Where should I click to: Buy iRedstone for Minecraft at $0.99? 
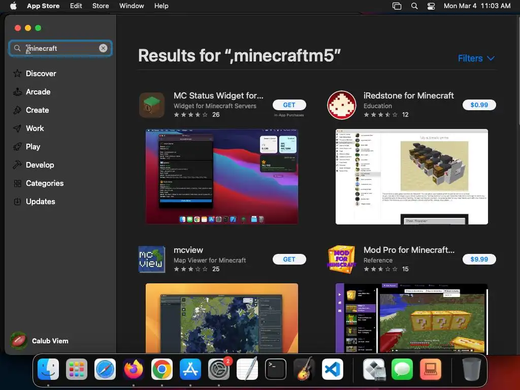479,105
